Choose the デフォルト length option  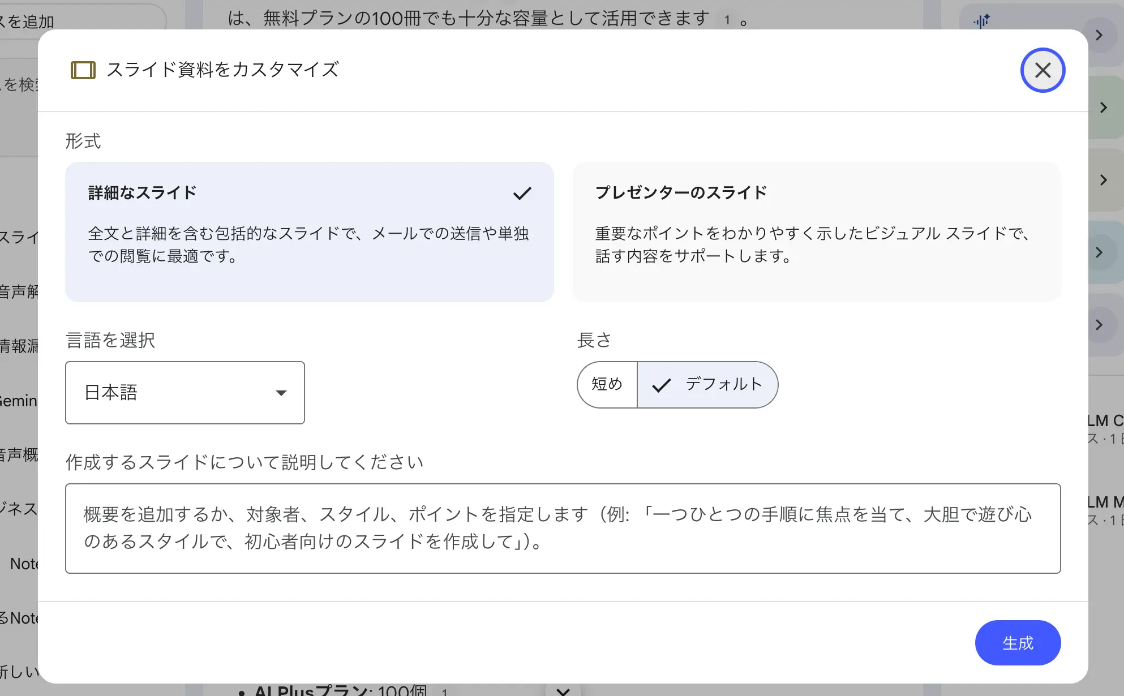coord(707,385)
